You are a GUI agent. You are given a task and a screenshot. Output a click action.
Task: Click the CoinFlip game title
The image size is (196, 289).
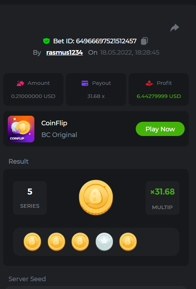click(54, 123)
